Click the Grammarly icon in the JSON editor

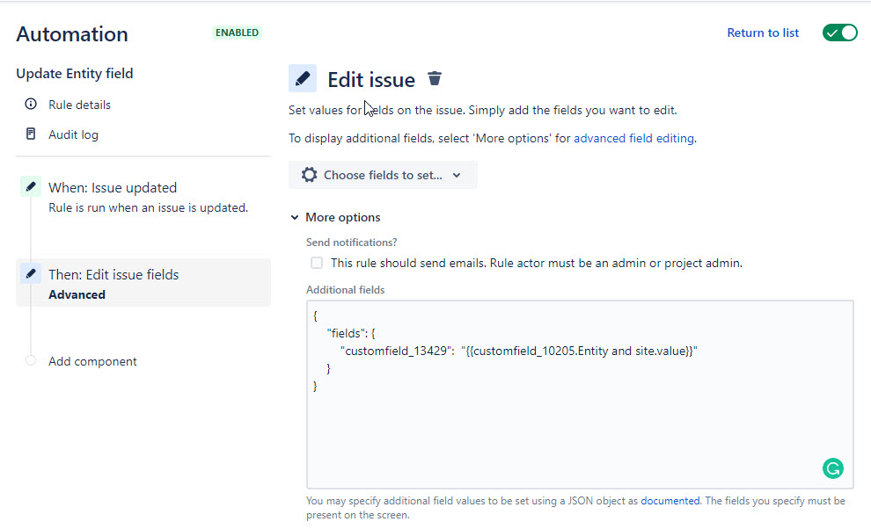click(x=832, y=468)
